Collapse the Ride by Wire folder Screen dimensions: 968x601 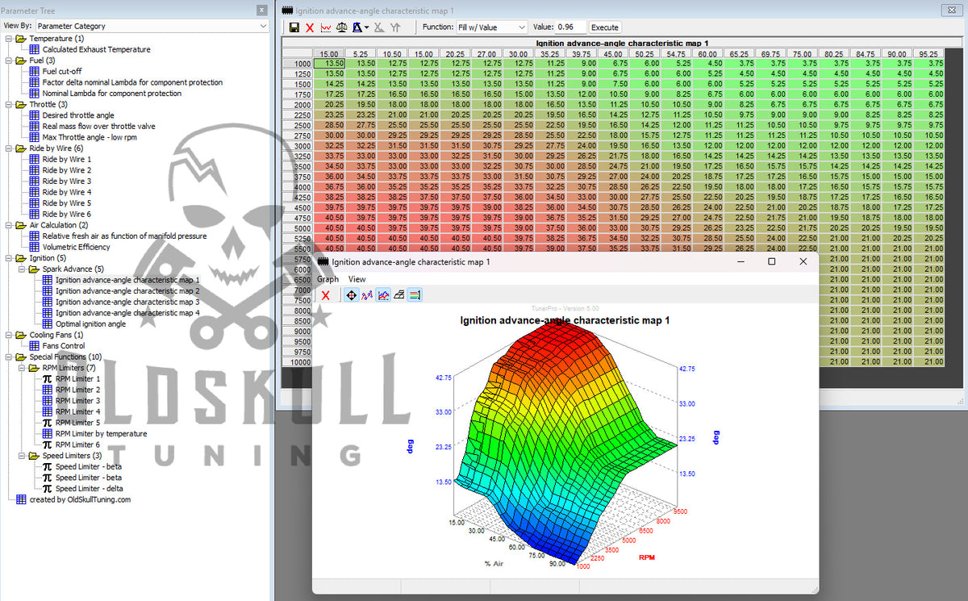[9, 148]
